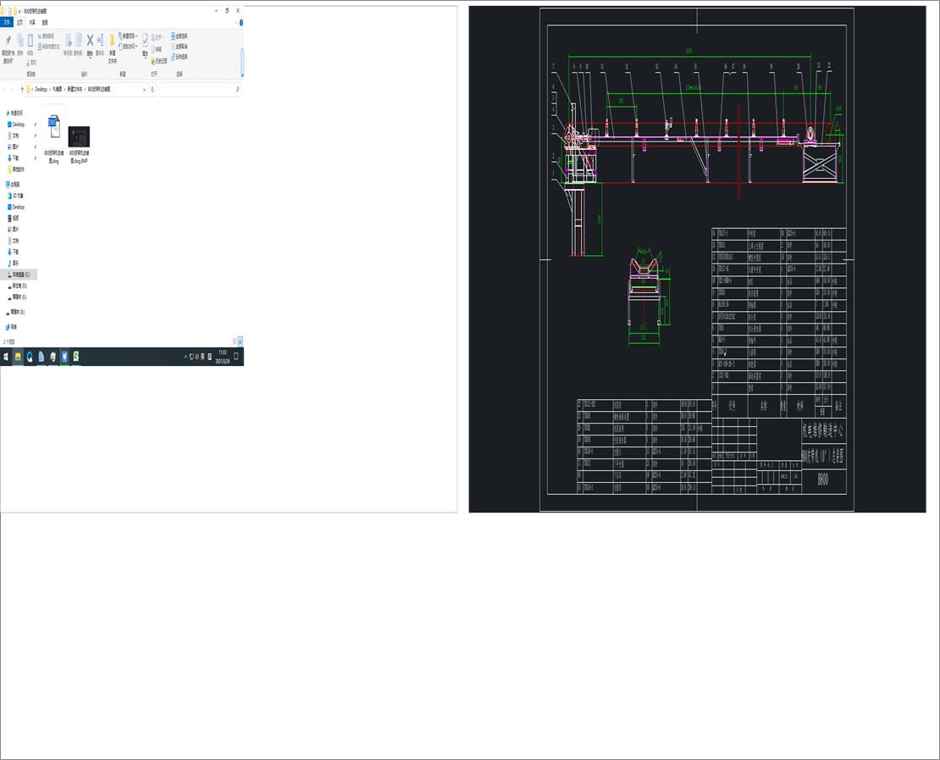Expand address bar history dropdown
The height and width of the screenshot is (760, 940).
[x=145, y=89]
